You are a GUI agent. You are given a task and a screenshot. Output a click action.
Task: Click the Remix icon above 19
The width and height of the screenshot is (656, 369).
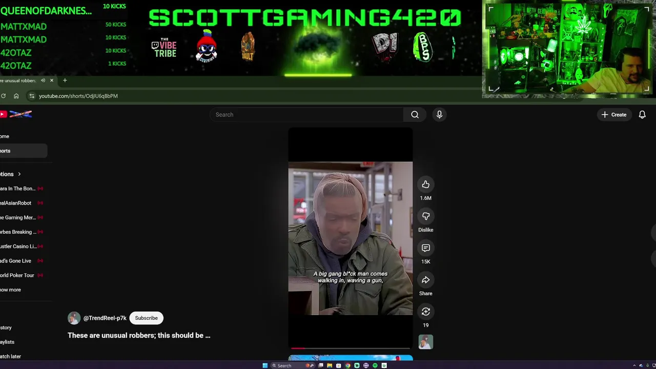(425, 312)
